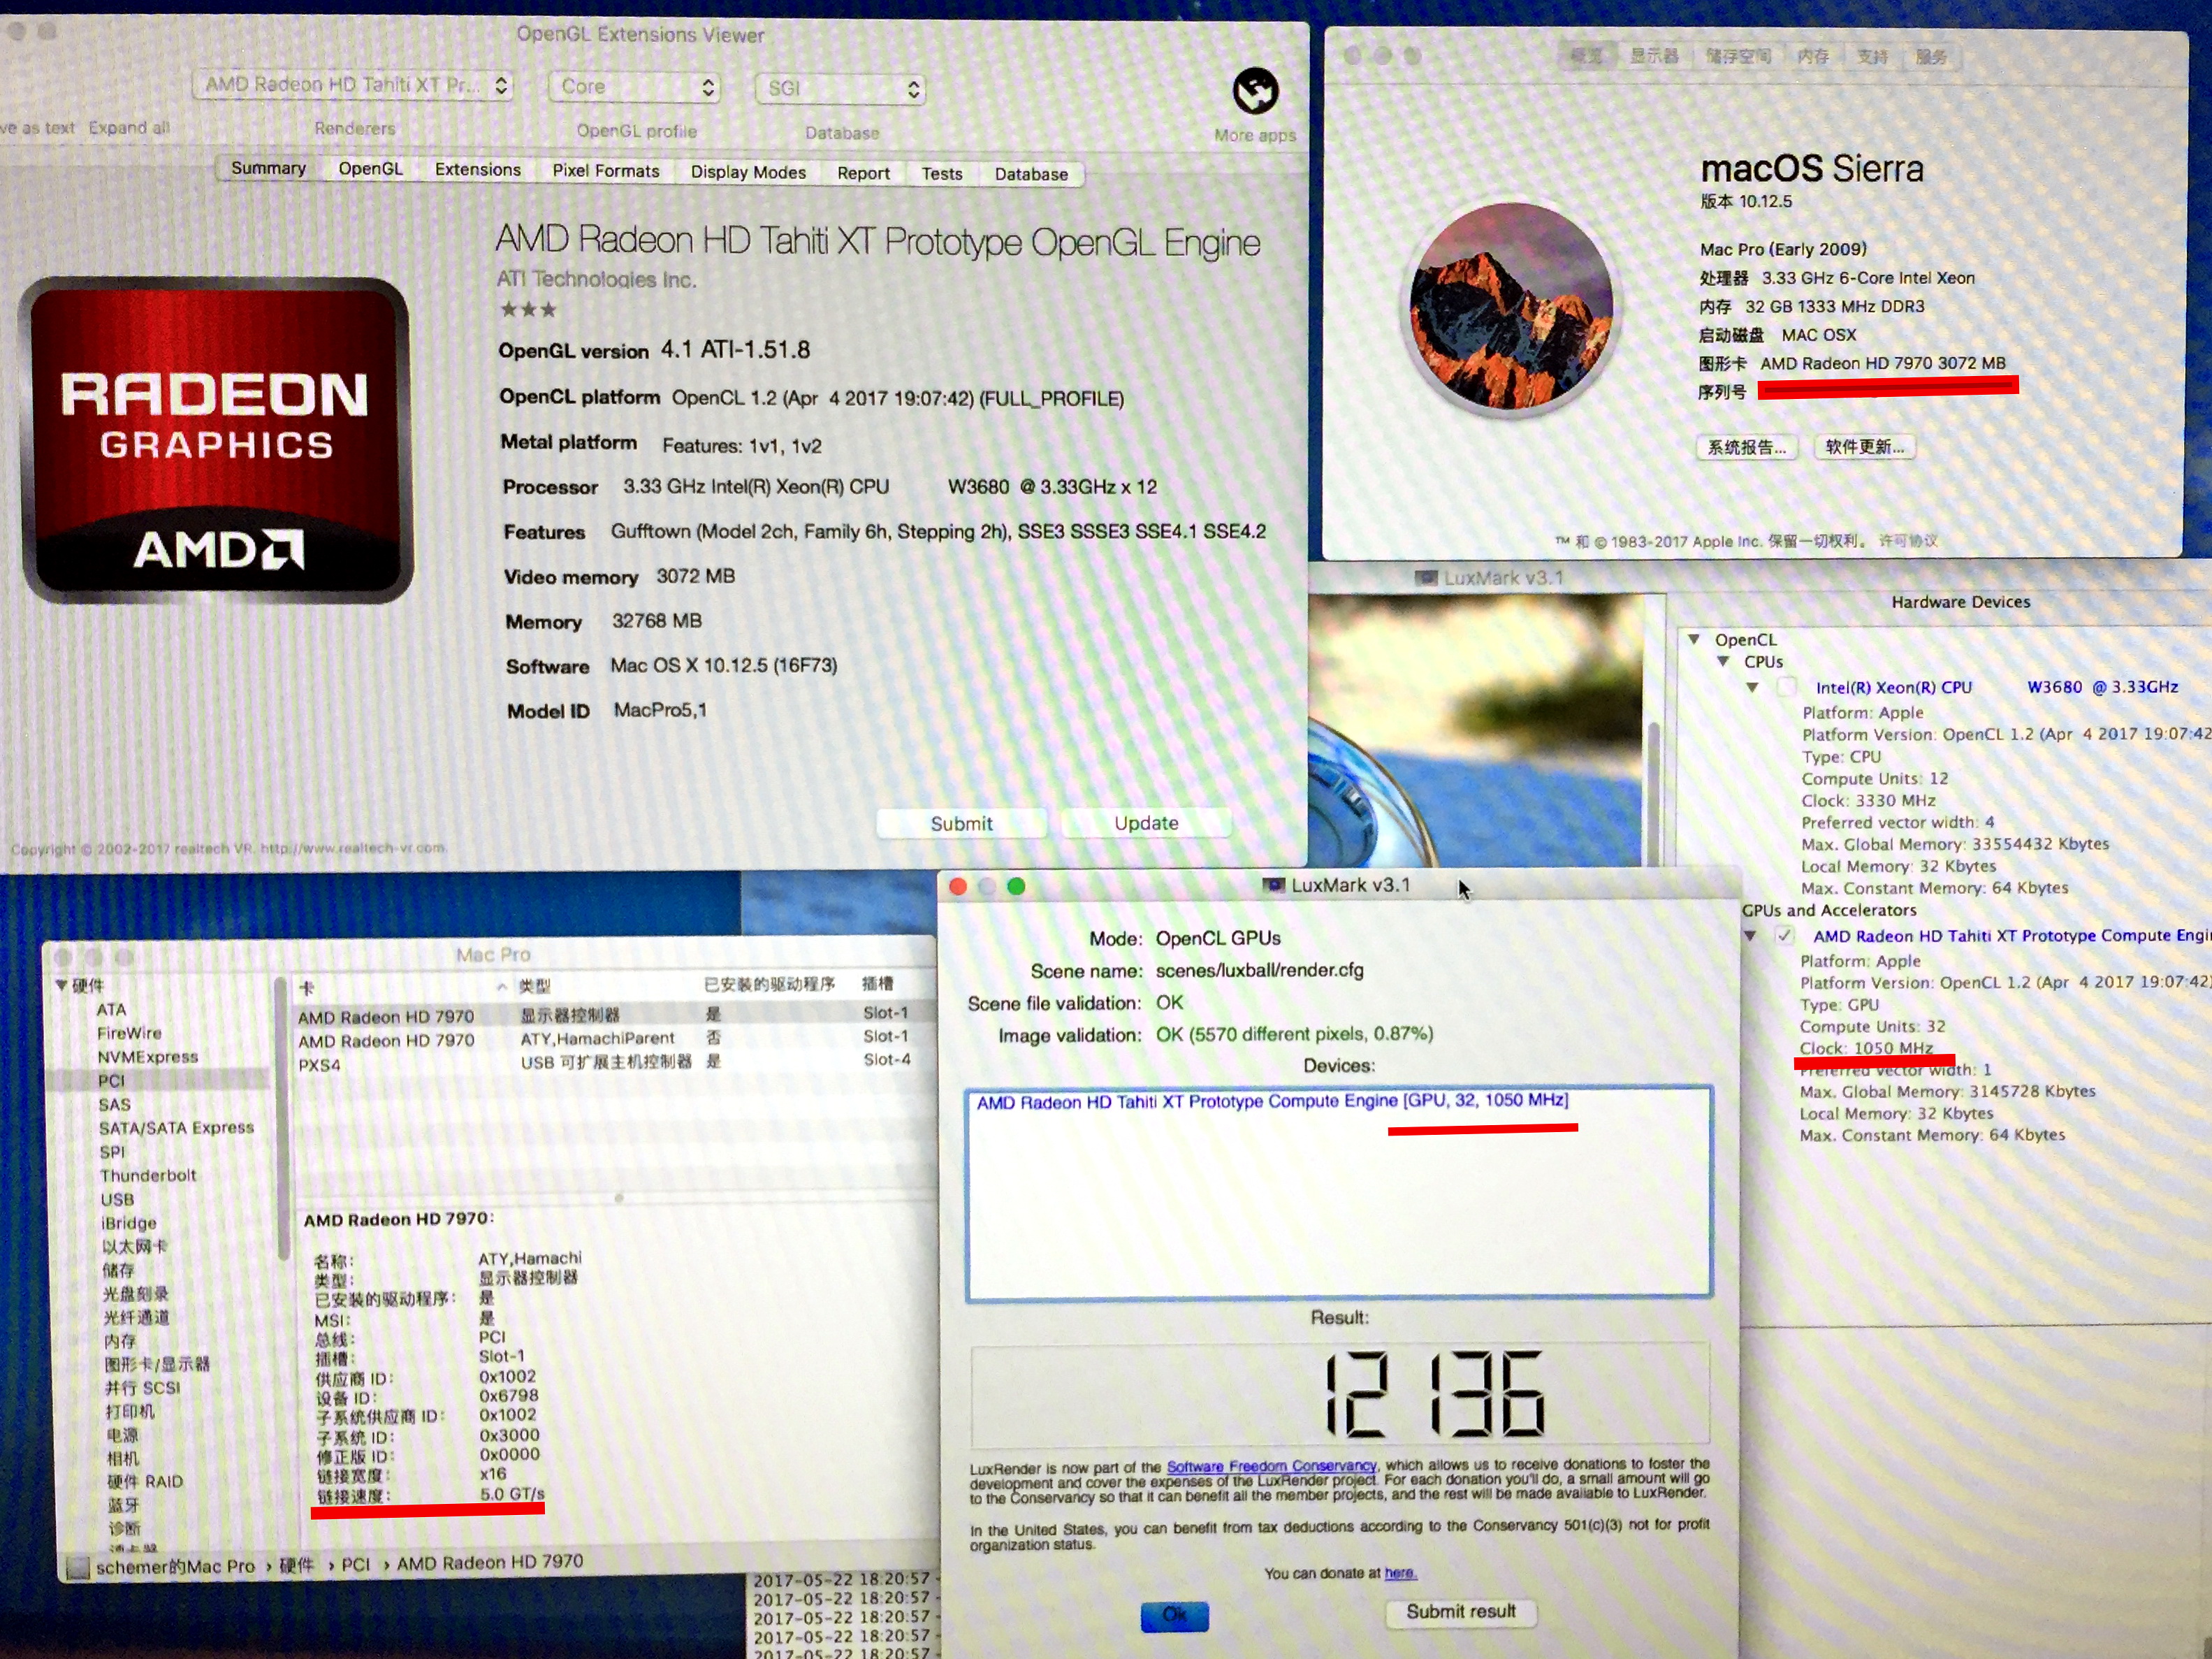2212x1659 pixels.
Task: Open the Report tab
Action: (863, 173)
